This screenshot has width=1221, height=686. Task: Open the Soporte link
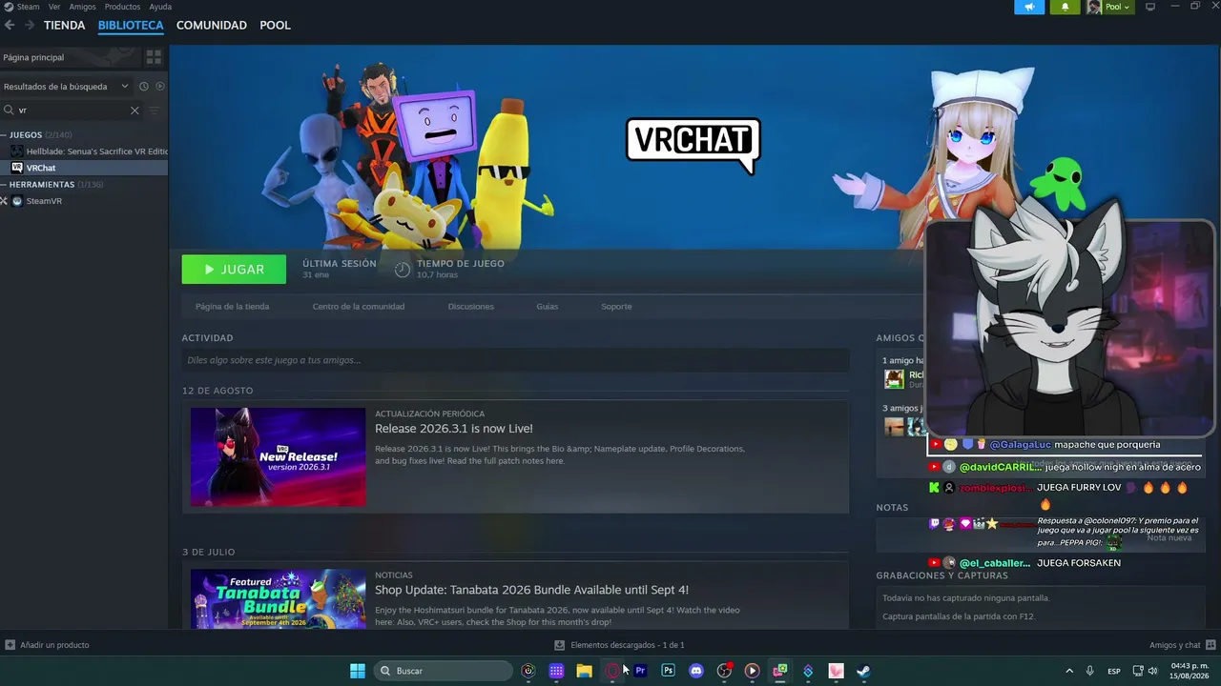coord(616,307)
